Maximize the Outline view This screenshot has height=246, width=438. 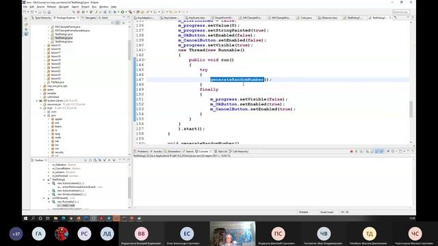pyautogui.click(x=129, y=160)
